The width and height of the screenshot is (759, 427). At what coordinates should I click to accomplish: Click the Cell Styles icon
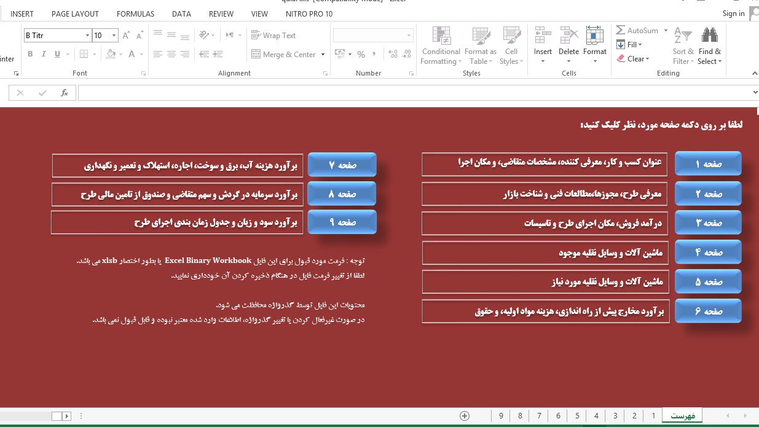(x=511, y=37)
